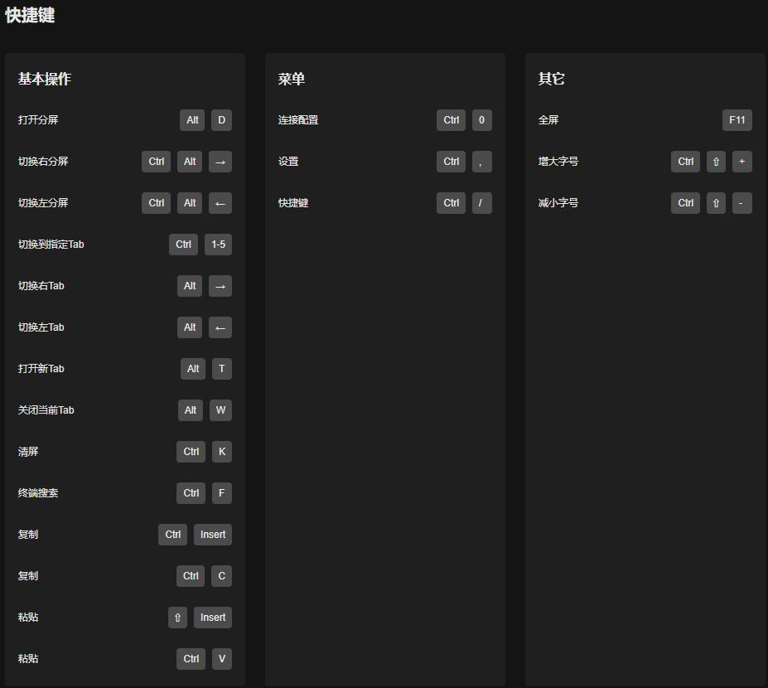Select the 打开新Tab label
Screen dimensions: 768x688
pos(41,369)
